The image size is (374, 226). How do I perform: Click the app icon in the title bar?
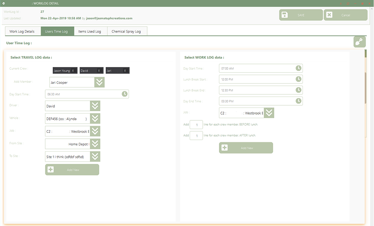click(4, 3)
